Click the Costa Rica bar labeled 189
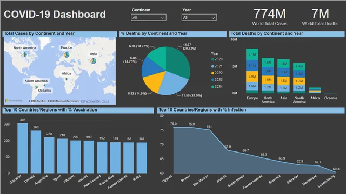 [x=115, y=158]
